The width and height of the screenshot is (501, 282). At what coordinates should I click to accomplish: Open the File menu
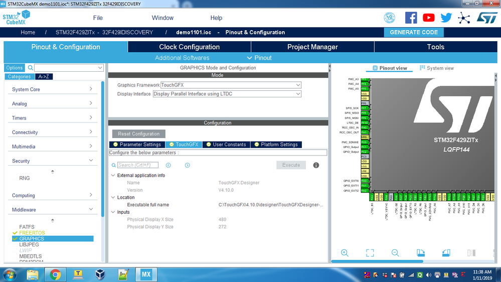(x=98, y=18)
